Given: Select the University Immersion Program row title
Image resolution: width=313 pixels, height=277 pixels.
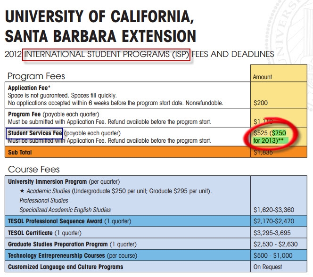Looking at the screenshot, I should click(x=47, y=182).
